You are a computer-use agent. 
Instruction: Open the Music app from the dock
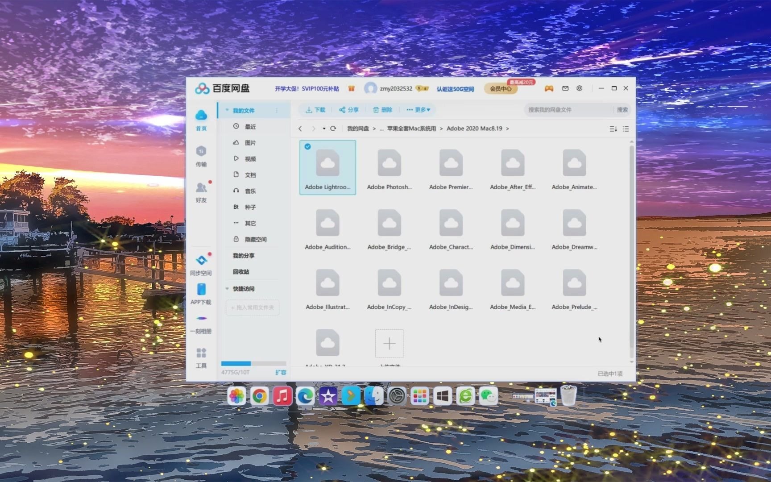point(282,396)
